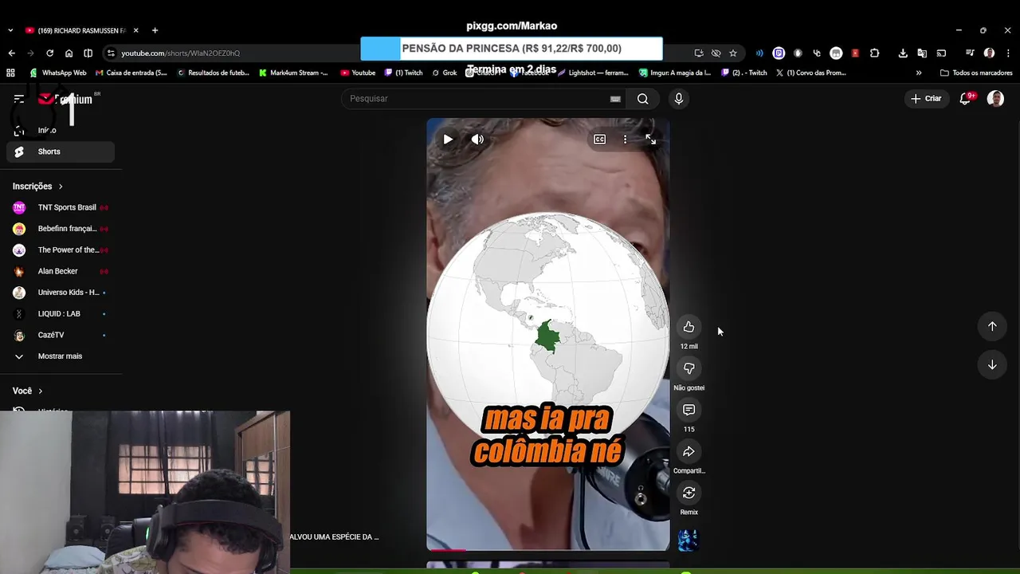The height and width of the screenshot is (574, 1020).
Task: Expand the Inscrições section
Action: coord(38,187)
